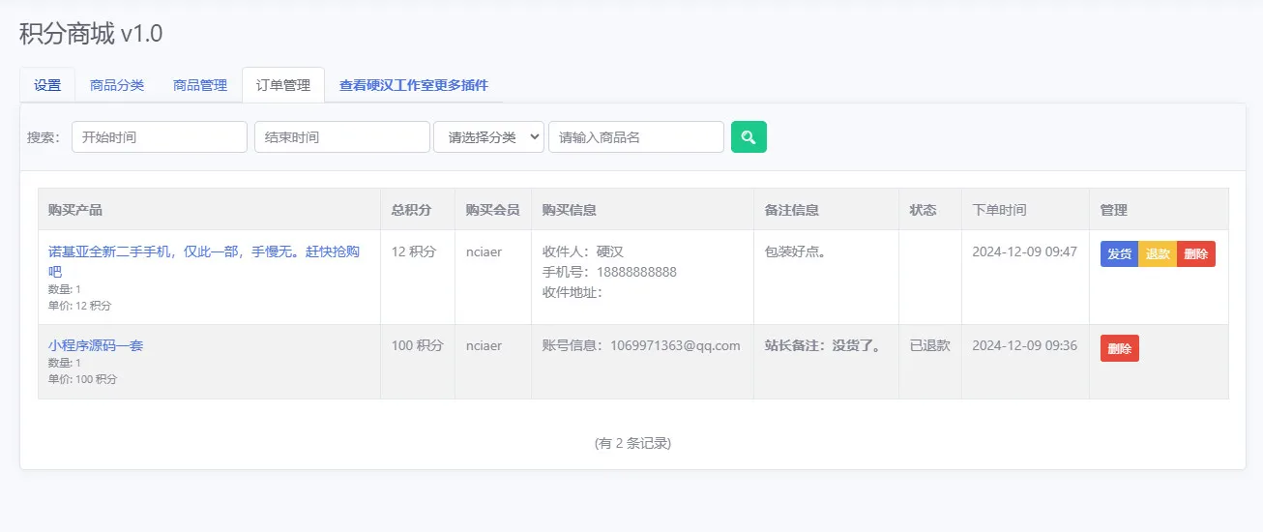Focus the 开始时间 start date field

coord(160,136)
